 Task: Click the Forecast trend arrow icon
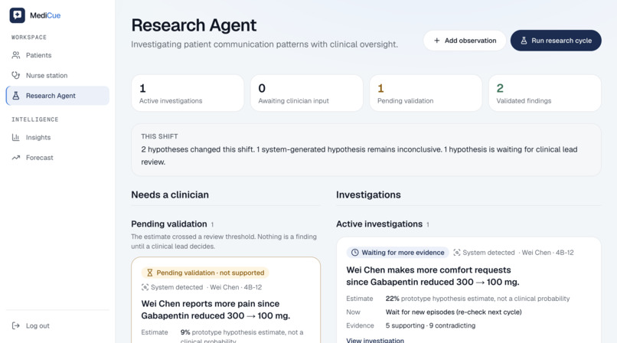[x=16, y=158]
